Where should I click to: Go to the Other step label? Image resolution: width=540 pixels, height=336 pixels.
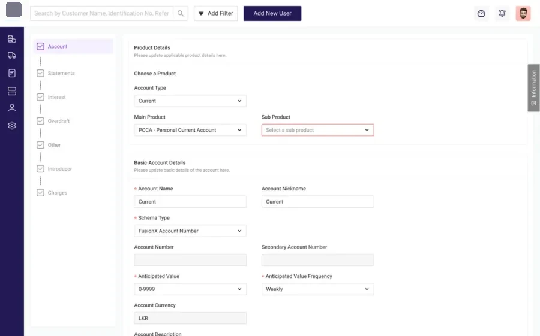click(54, 145)
